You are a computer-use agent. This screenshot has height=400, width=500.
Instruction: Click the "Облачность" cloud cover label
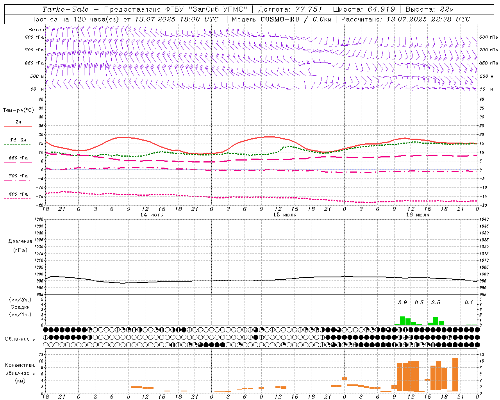20,339
